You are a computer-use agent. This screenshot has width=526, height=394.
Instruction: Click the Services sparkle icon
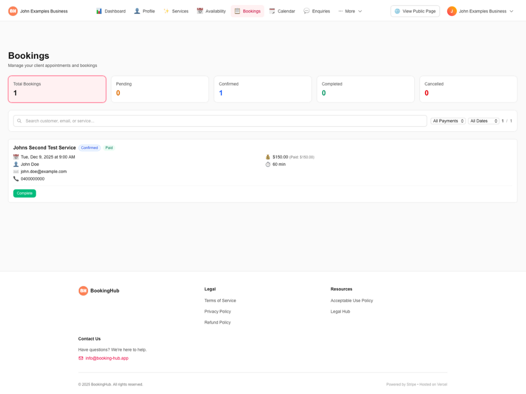(x=166, y=11)
